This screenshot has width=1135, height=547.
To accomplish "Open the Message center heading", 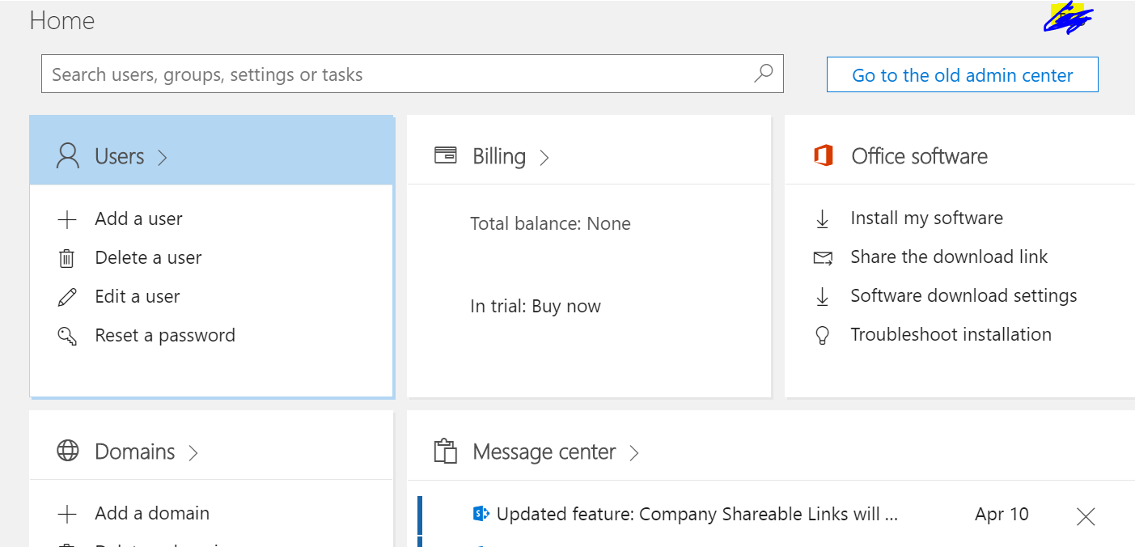I will click(544, 452).
